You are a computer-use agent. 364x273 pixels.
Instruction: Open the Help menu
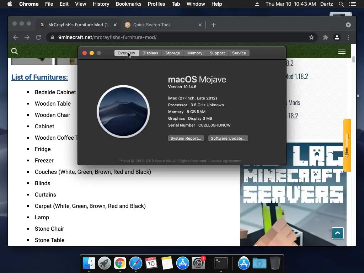216,4
